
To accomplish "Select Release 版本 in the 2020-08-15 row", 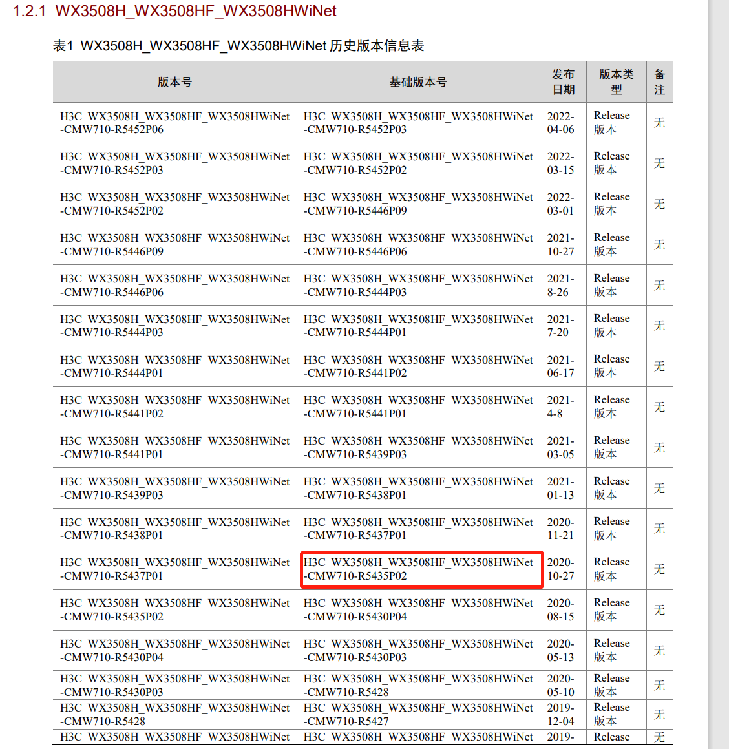I will click(x=612, y=610).
